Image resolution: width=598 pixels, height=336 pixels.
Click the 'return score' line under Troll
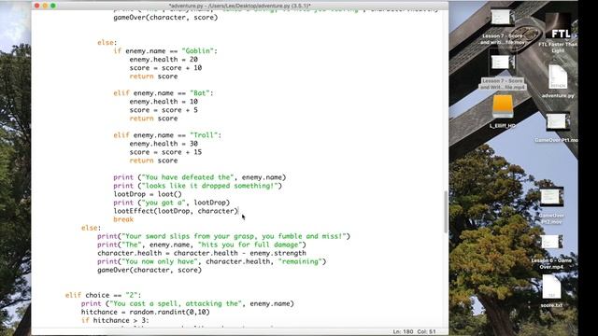pyautogui.click(x=153, y=161)
